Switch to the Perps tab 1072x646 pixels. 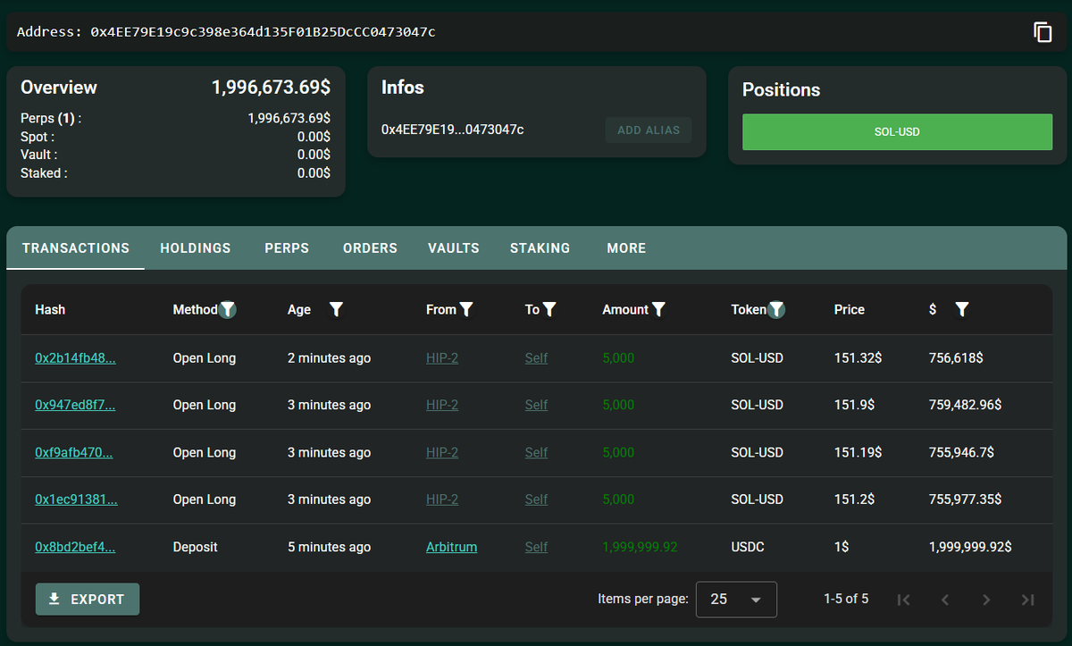[287, 248]
